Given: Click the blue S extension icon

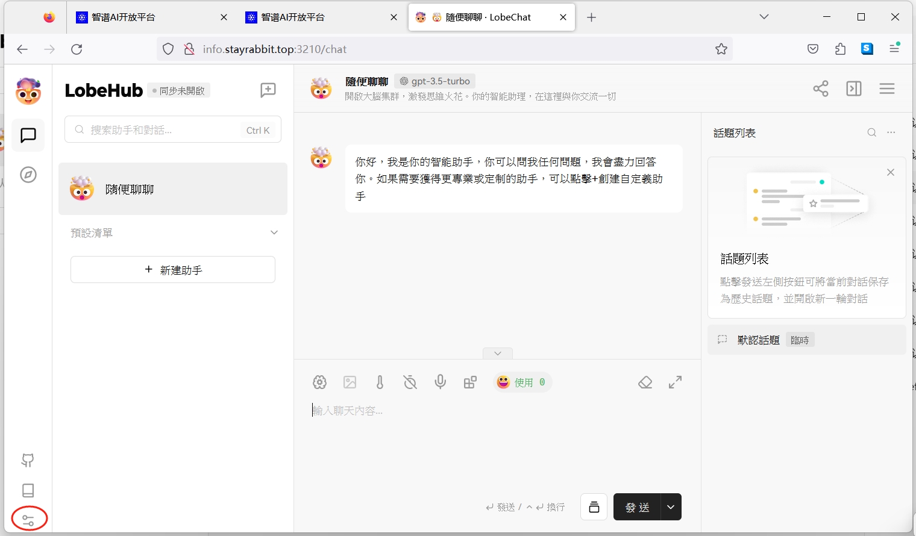Looking at the screenshot, I should (x=867, y=49).
